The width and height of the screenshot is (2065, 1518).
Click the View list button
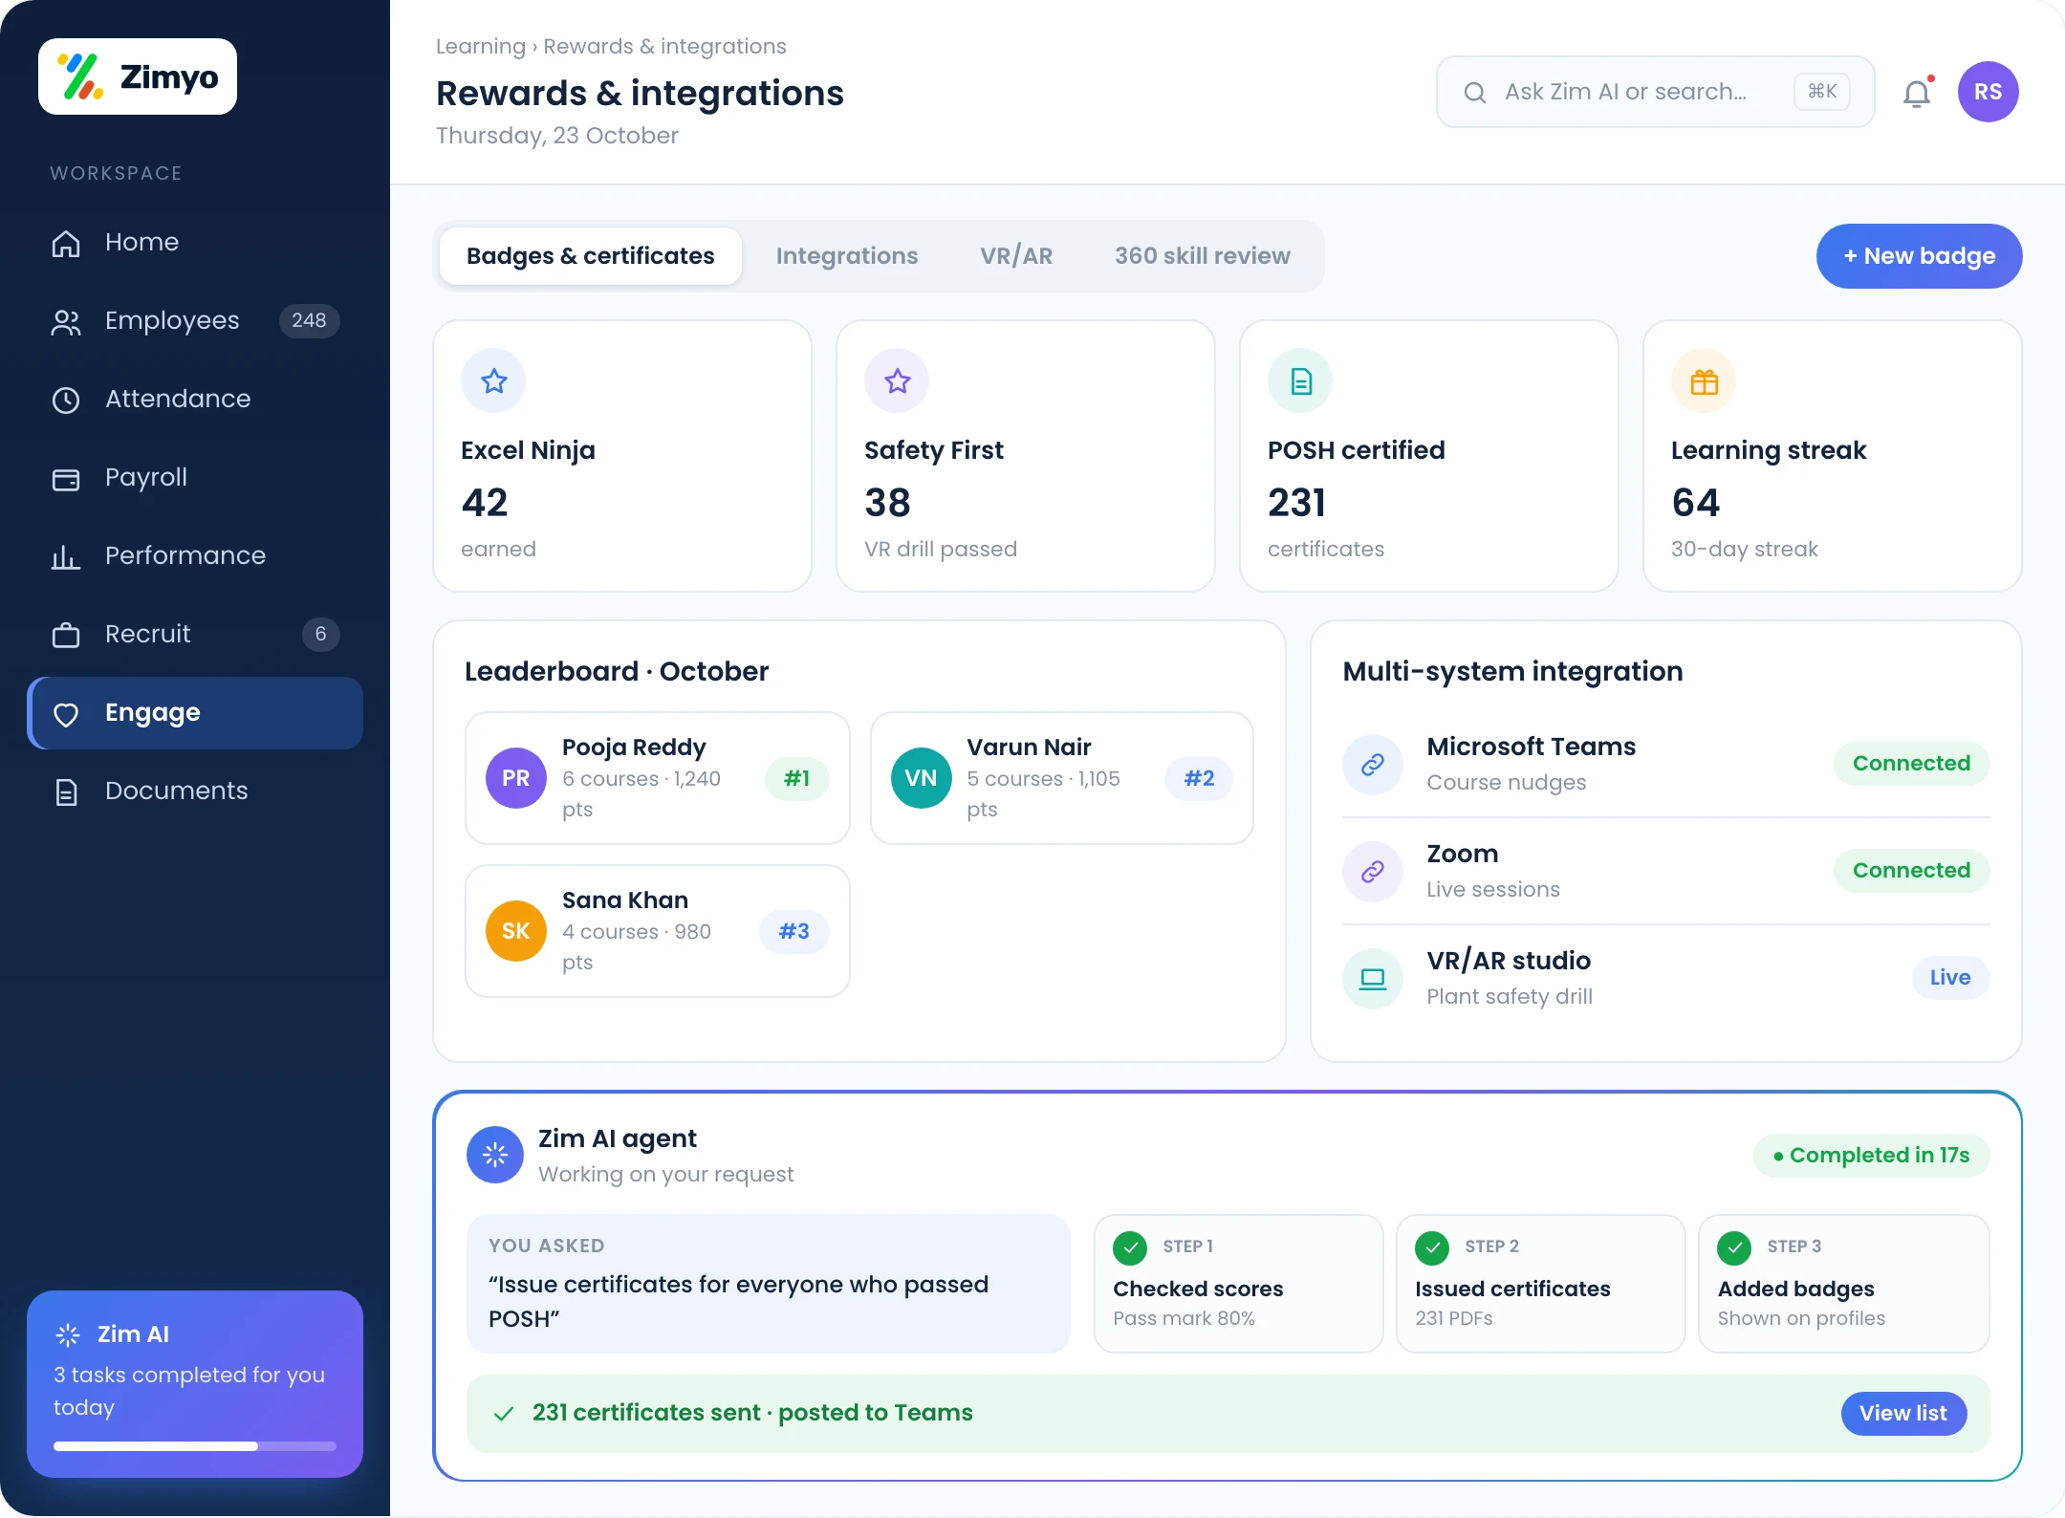pyautogui.click(x=1903, y=1414)
